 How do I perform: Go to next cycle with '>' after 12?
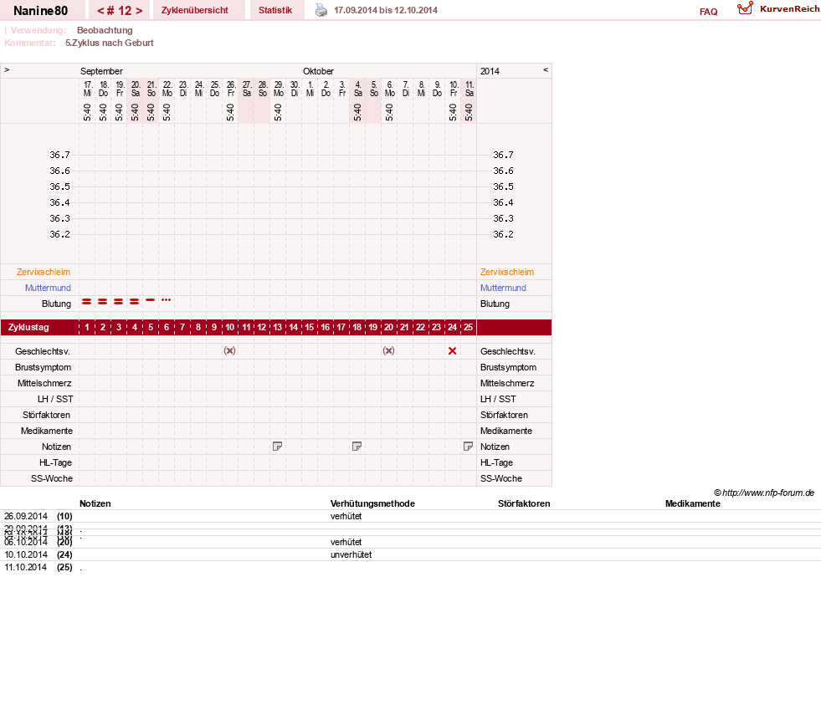pos(139,11)
